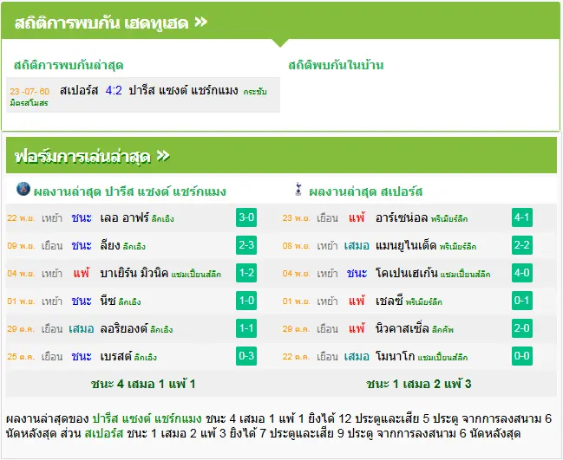The width and height of the screenshot is (563, 460).
Task: Click the 4-1 score badge for อาร์เซน่อล
Action: click(522, 217)
